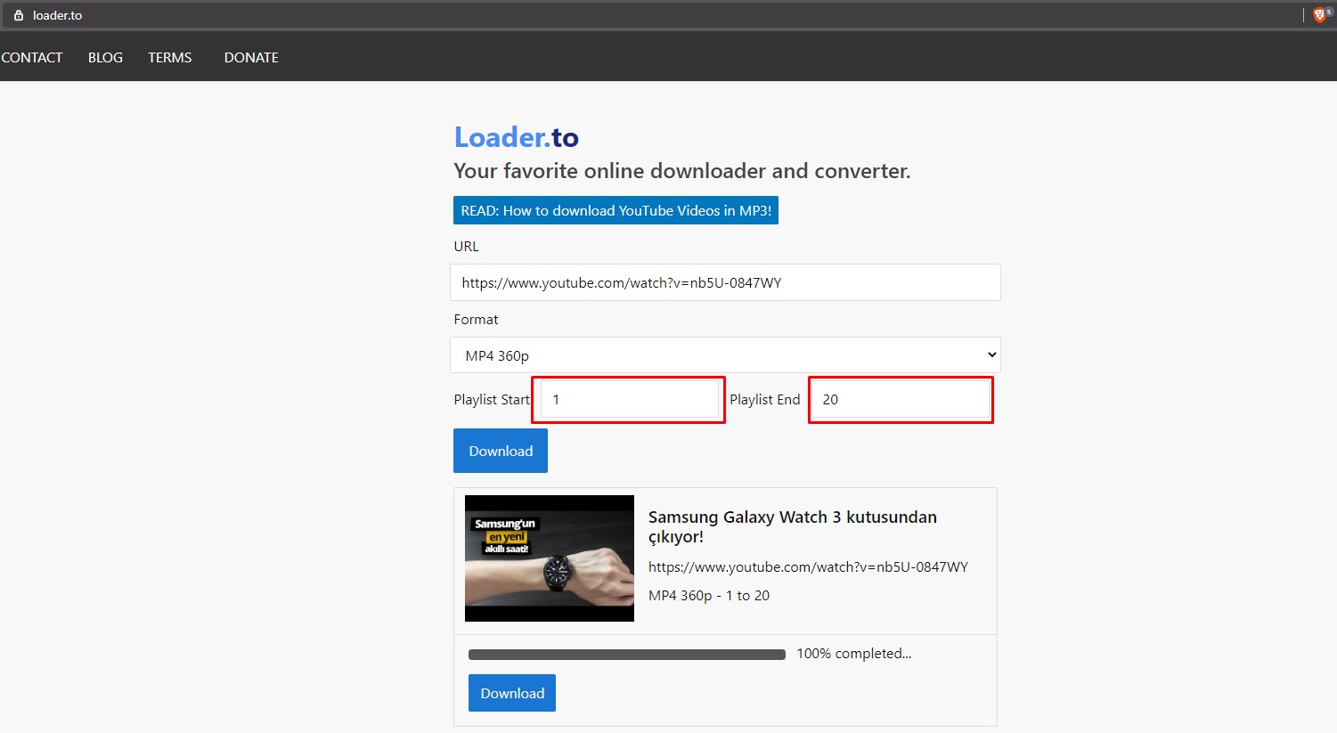Open the Brave Shields icon

(1320, 15)
